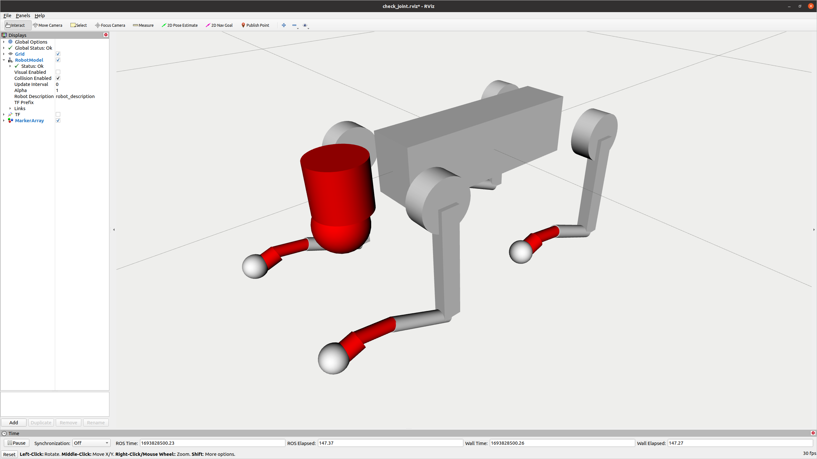Choose the Measure tool

(x=143, y=25)
